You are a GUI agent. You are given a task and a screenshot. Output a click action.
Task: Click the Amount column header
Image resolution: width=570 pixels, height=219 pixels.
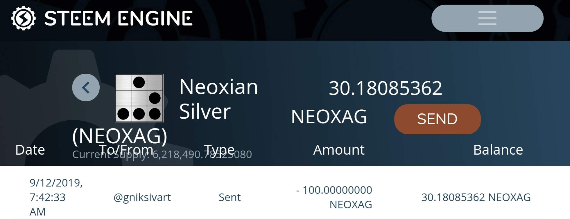click(x=339, y=150)
